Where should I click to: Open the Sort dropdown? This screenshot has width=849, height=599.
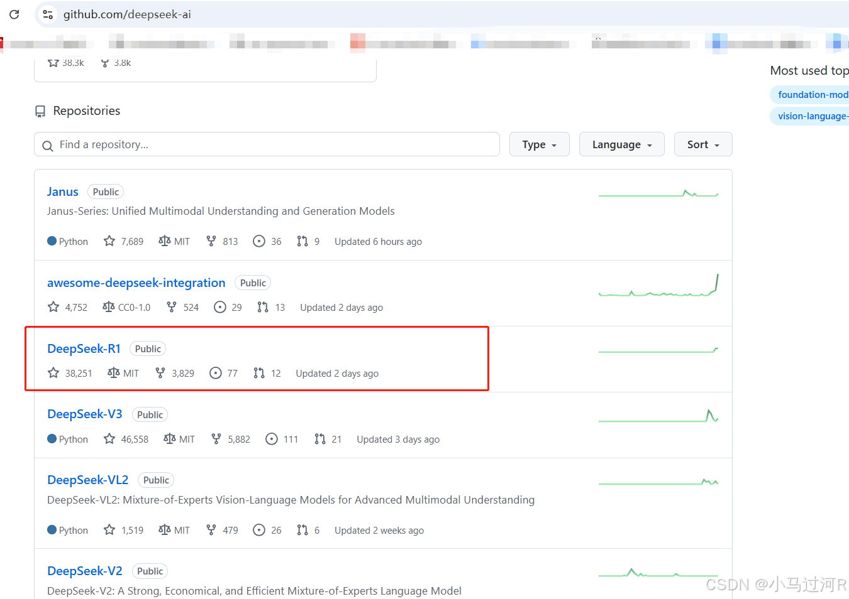(x=703, y=144)
